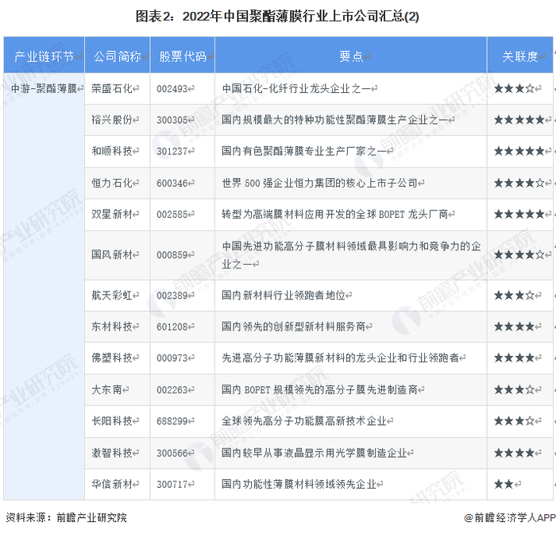Click the text 国内功能性薄膜材料领域领先企业

[299, 484]
